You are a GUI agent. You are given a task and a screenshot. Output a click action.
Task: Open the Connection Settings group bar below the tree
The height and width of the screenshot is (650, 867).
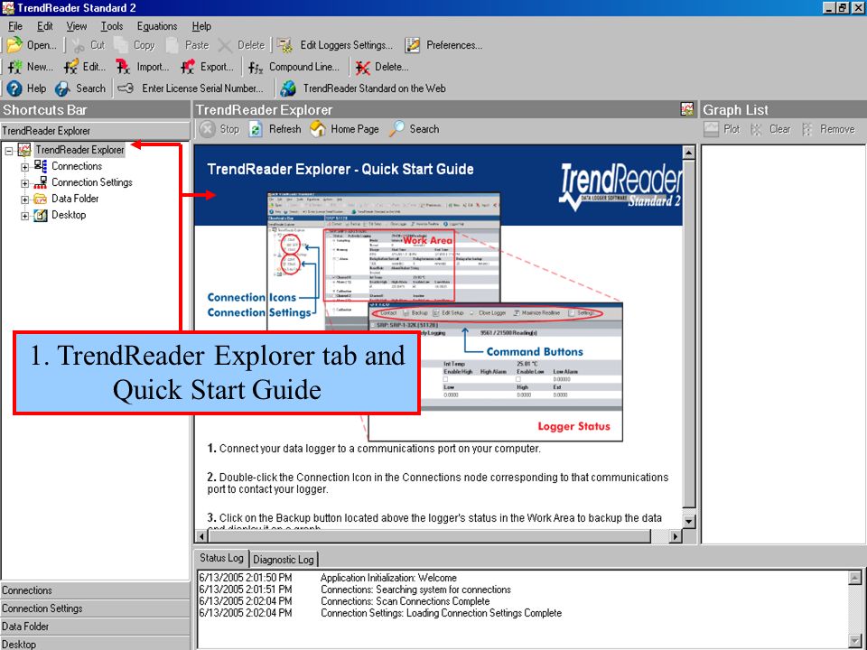point(95,608)
